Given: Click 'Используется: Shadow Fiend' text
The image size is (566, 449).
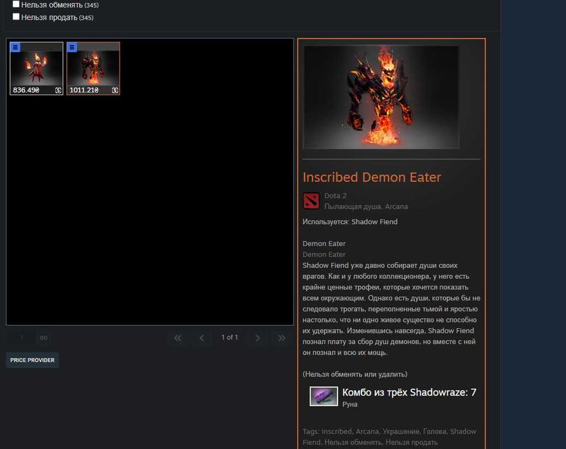Looking at the screenshot, I should tap(350, 222).
